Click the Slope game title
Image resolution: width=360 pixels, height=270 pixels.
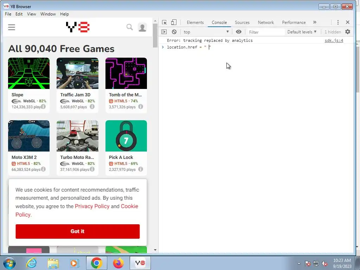18,95
